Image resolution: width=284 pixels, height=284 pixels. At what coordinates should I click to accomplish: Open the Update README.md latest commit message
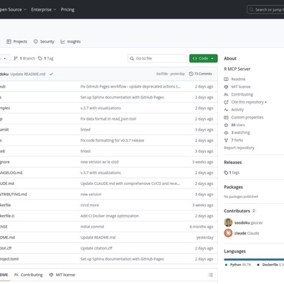[28, 74]
